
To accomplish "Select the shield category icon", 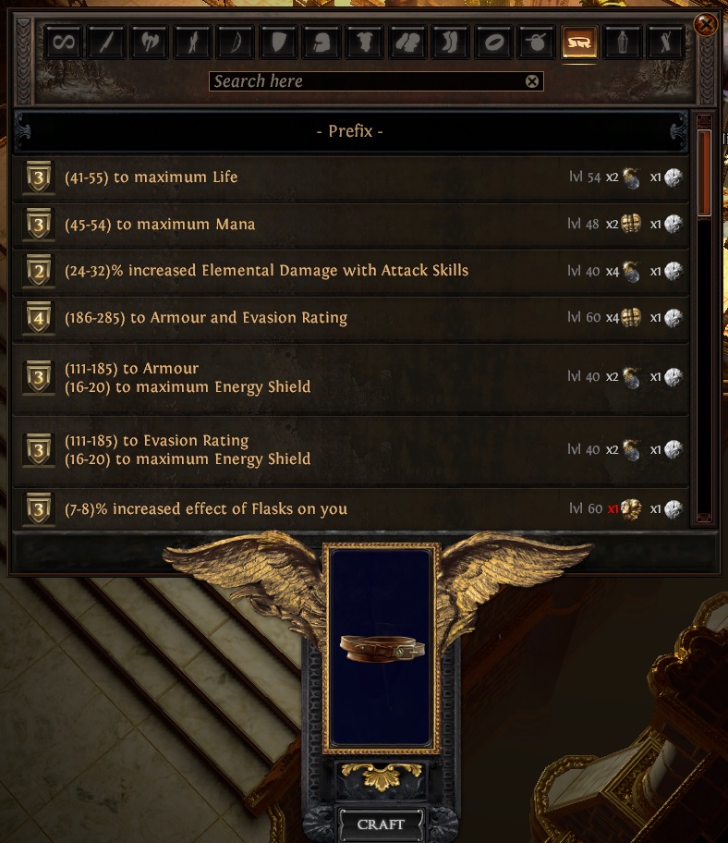I will coord(278,42).
